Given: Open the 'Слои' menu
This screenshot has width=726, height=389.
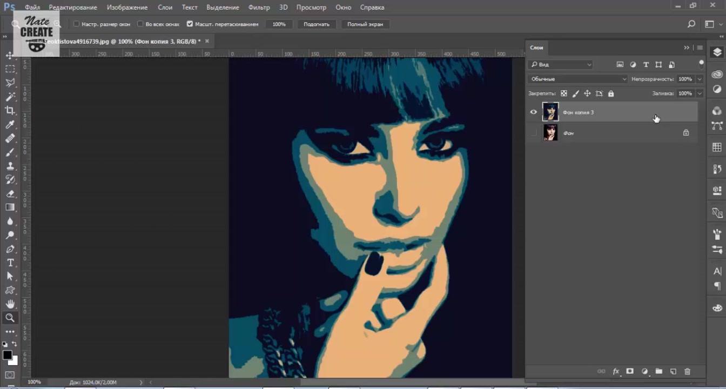Looking at the screenshot, I should coord(165,8).
